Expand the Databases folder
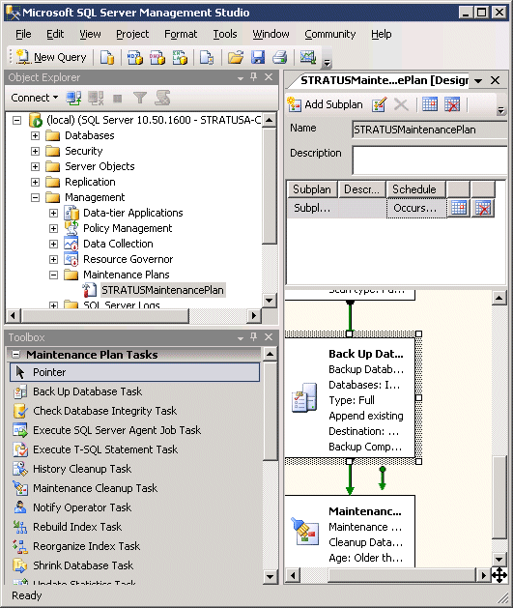The image size is (513, 608). [35, 135]
